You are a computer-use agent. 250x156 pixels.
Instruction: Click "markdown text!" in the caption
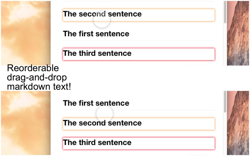(39, 87)
